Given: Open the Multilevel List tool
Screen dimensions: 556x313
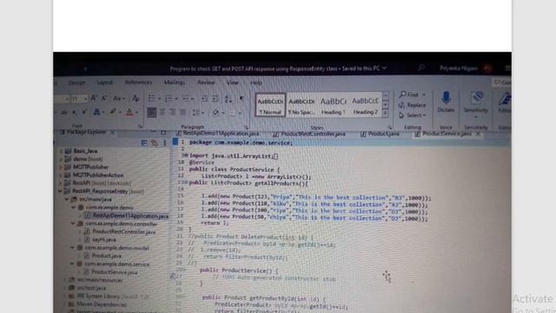Looking at the screenshot, I should (185, 98).
